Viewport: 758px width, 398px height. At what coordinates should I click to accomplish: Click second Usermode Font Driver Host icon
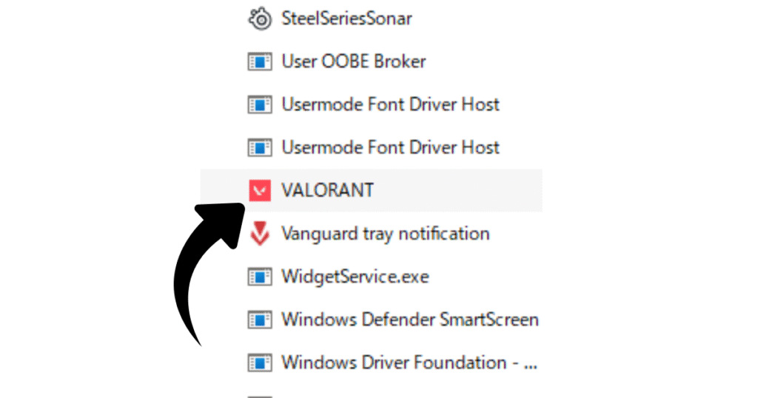click(x=260, y=148)
